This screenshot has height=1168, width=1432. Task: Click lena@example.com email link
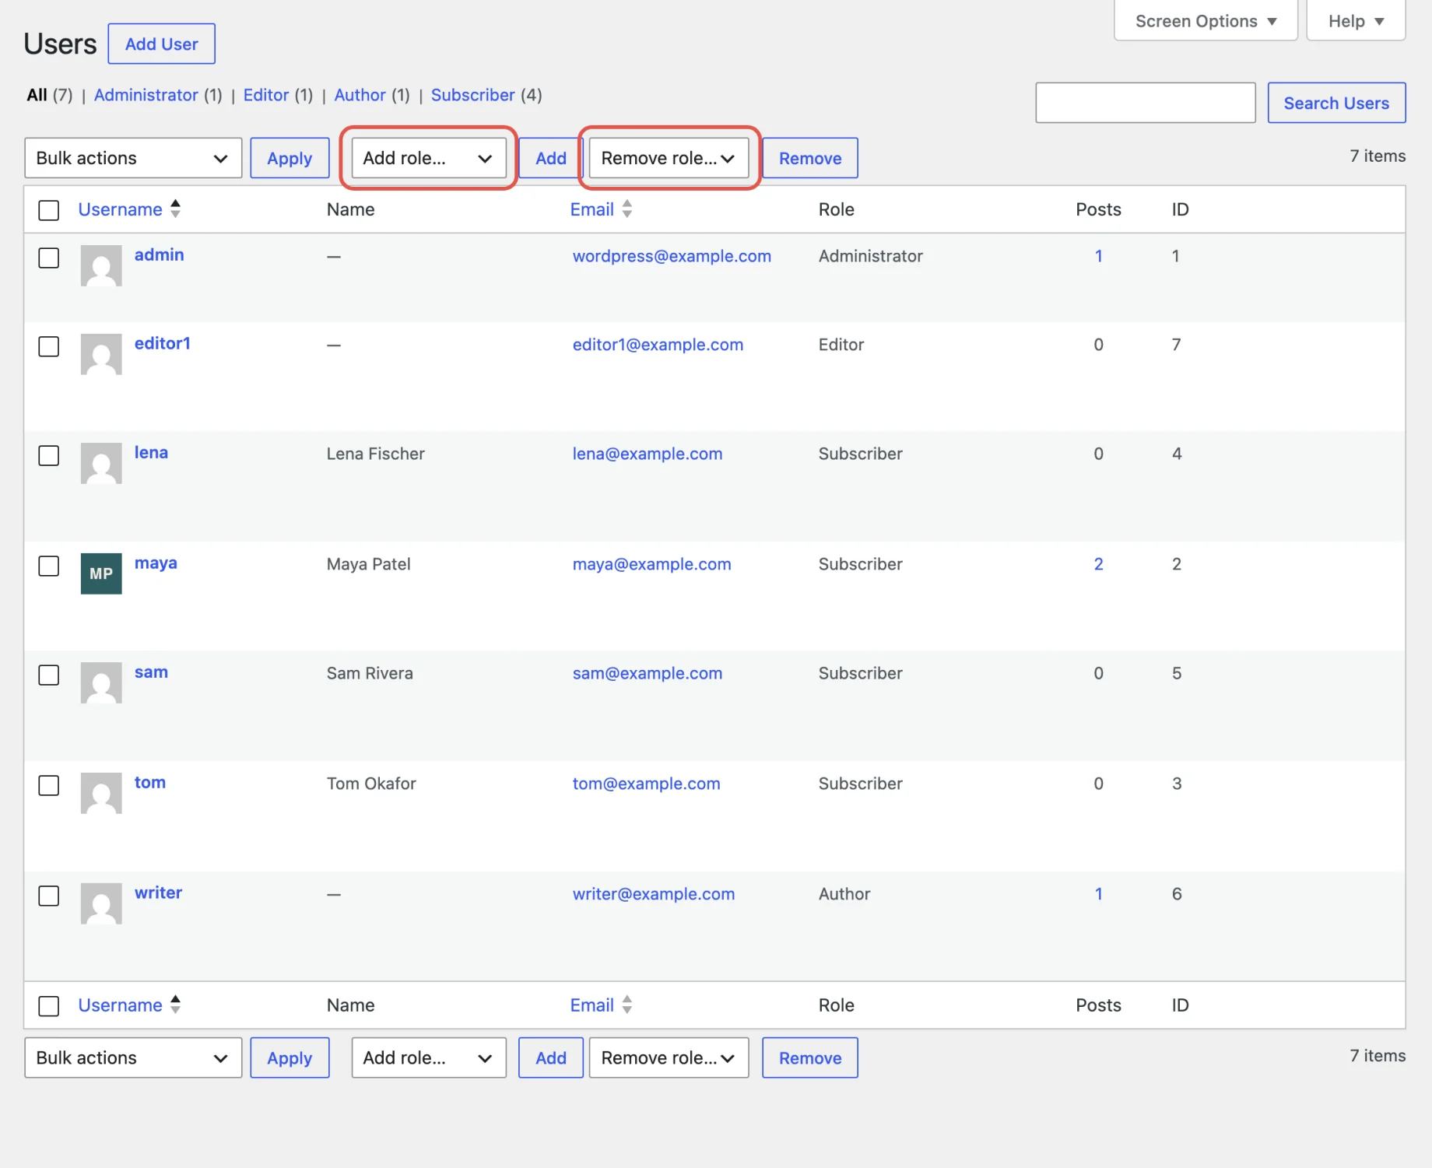tap(648, 454)
